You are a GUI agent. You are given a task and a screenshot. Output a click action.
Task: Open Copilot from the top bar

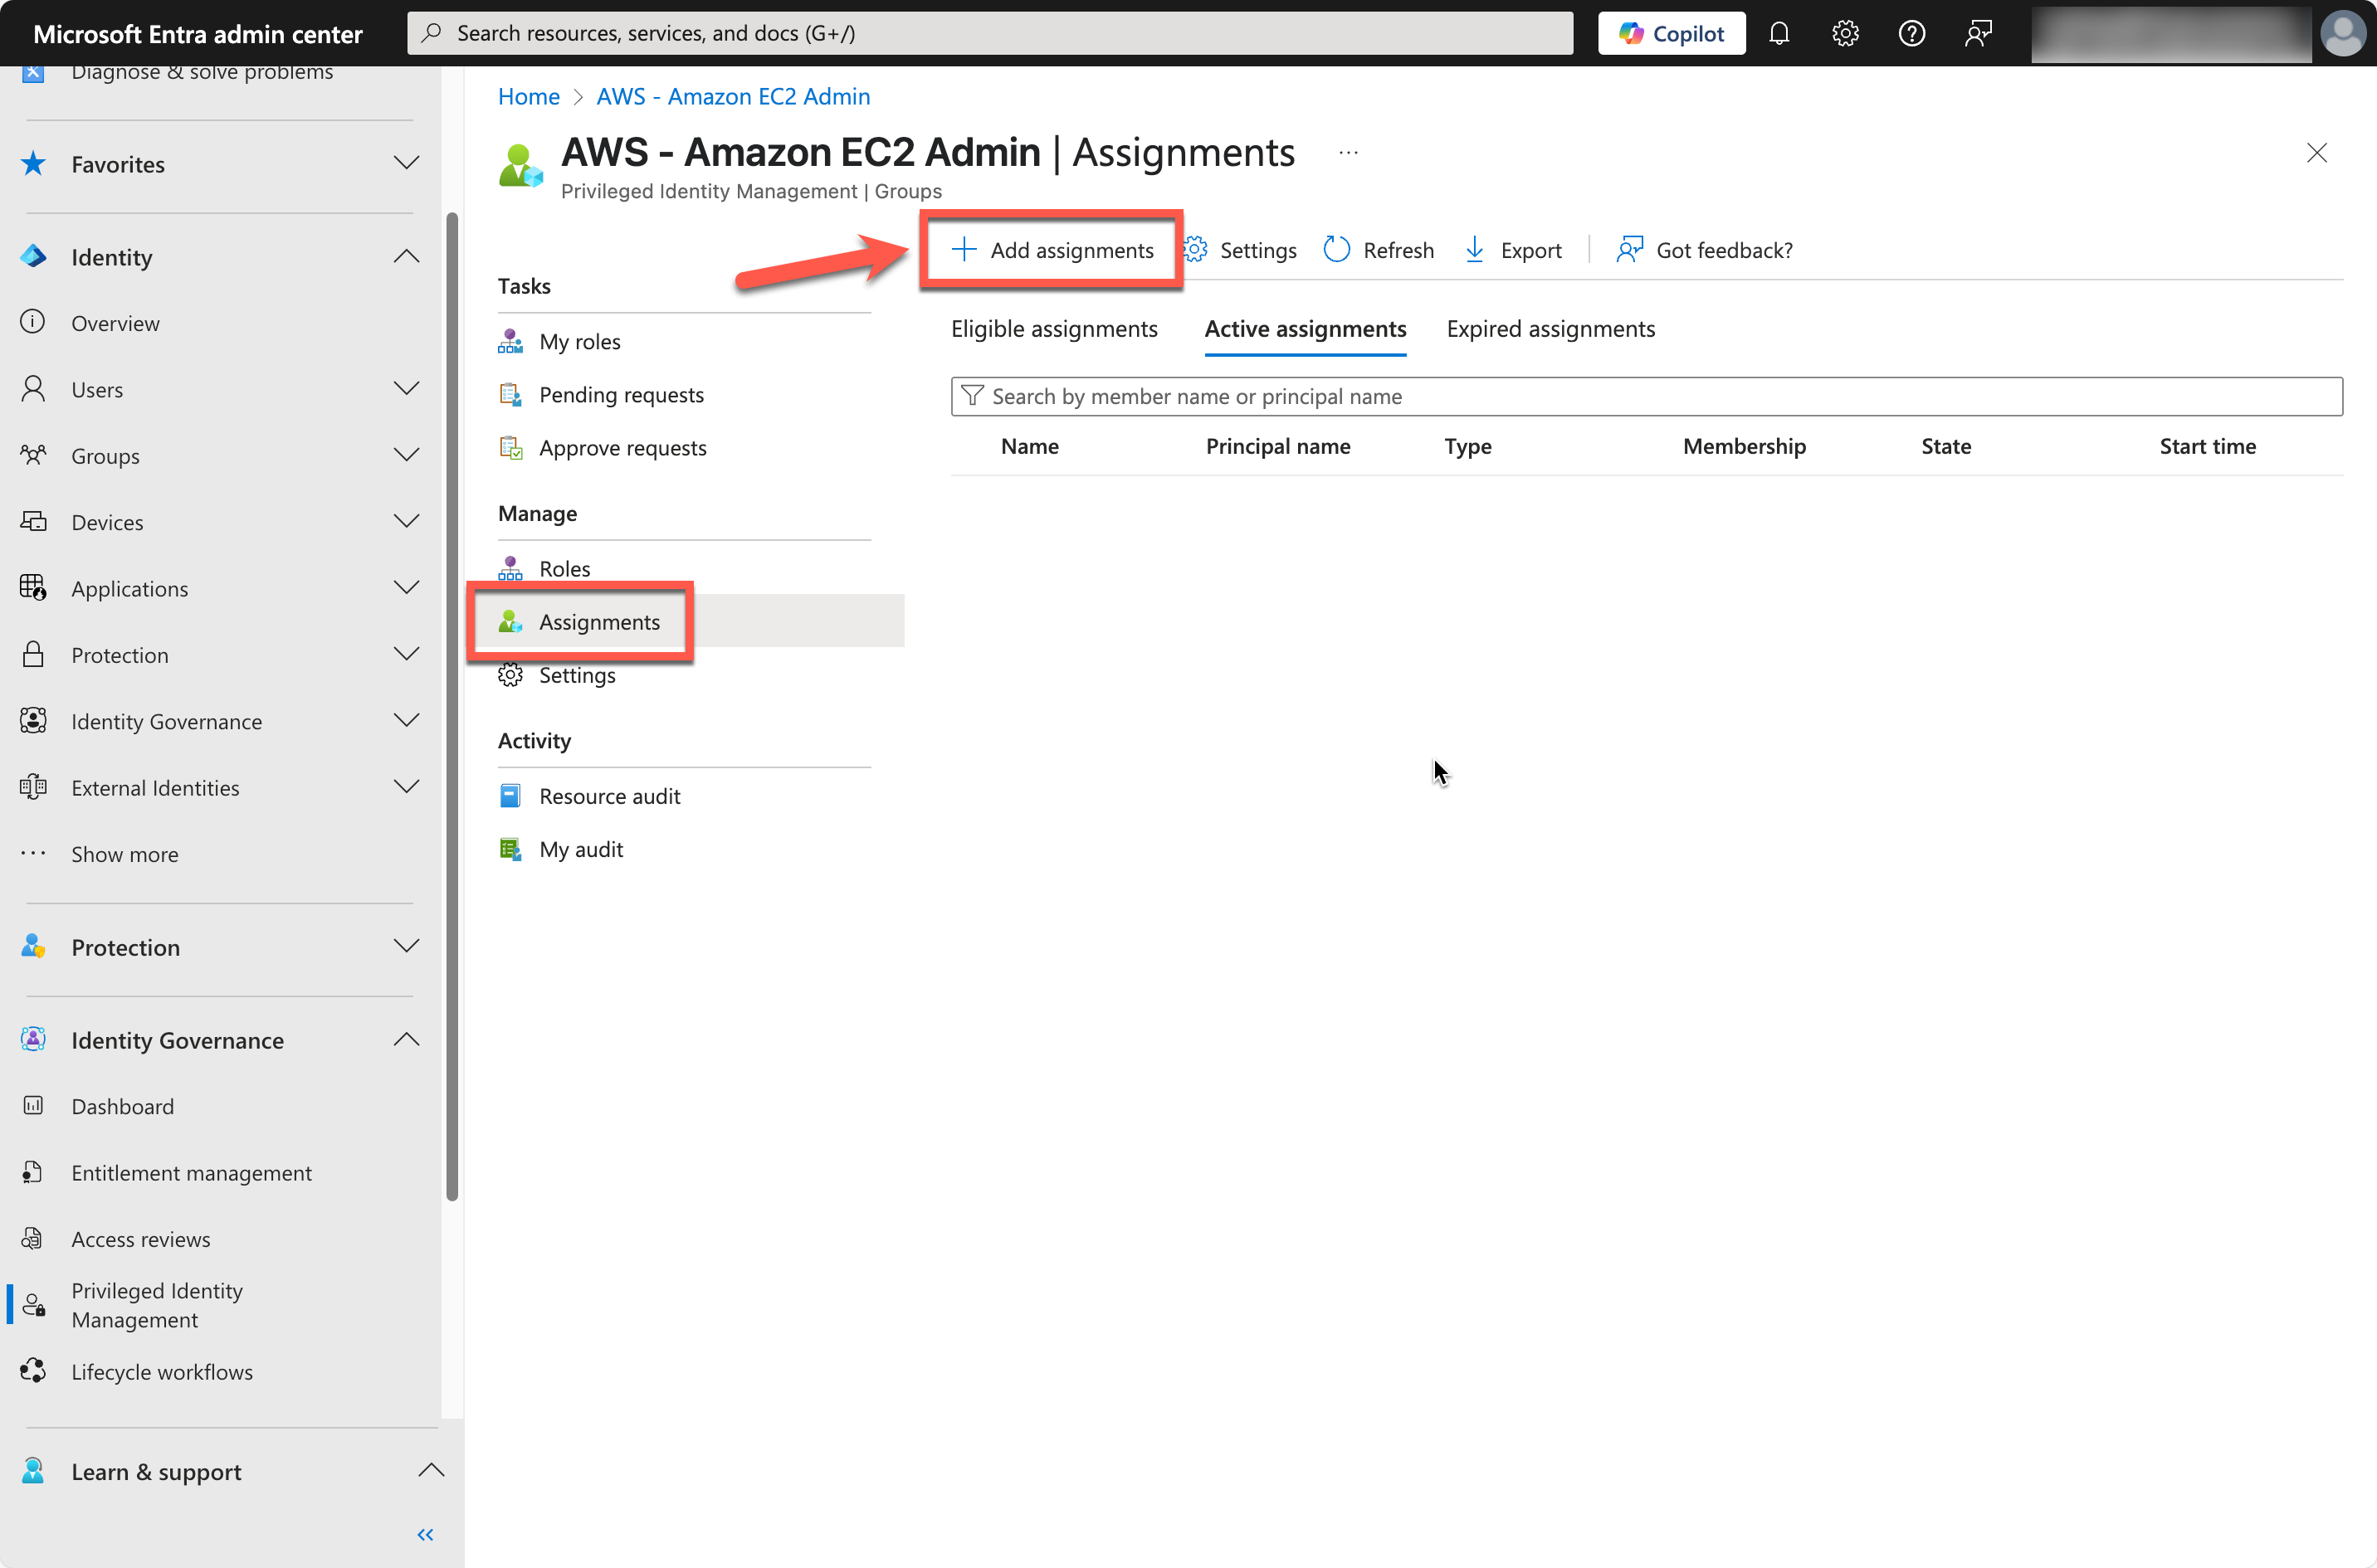1671,33
